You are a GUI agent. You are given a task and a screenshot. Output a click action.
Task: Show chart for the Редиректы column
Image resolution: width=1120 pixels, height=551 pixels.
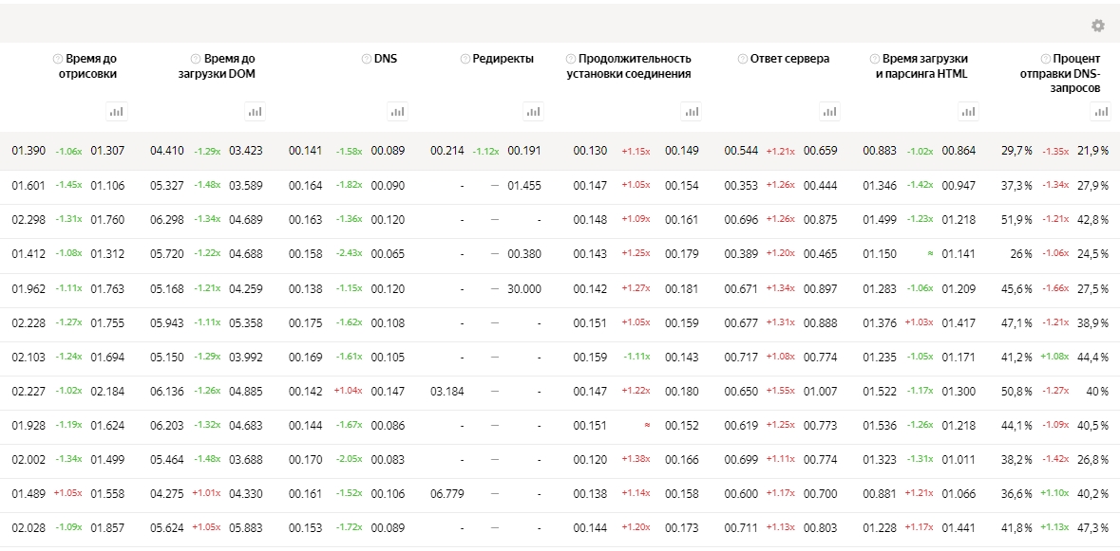[x=534, y=112]
